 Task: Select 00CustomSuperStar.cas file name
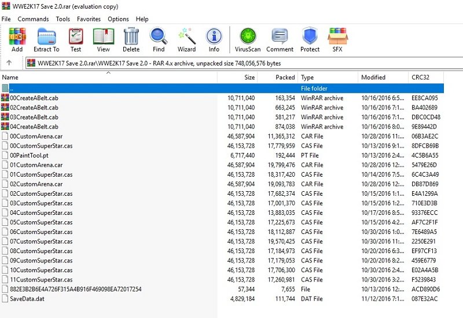tap(41, 146)
